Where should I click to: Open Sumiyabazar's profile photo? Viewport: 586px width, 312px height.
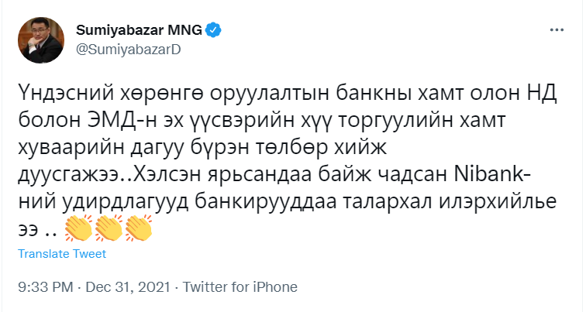coord(40,38)
